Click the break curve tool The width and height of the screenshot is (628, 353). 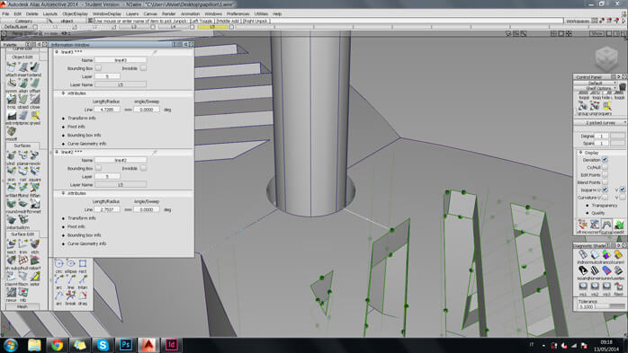[70, 296]
